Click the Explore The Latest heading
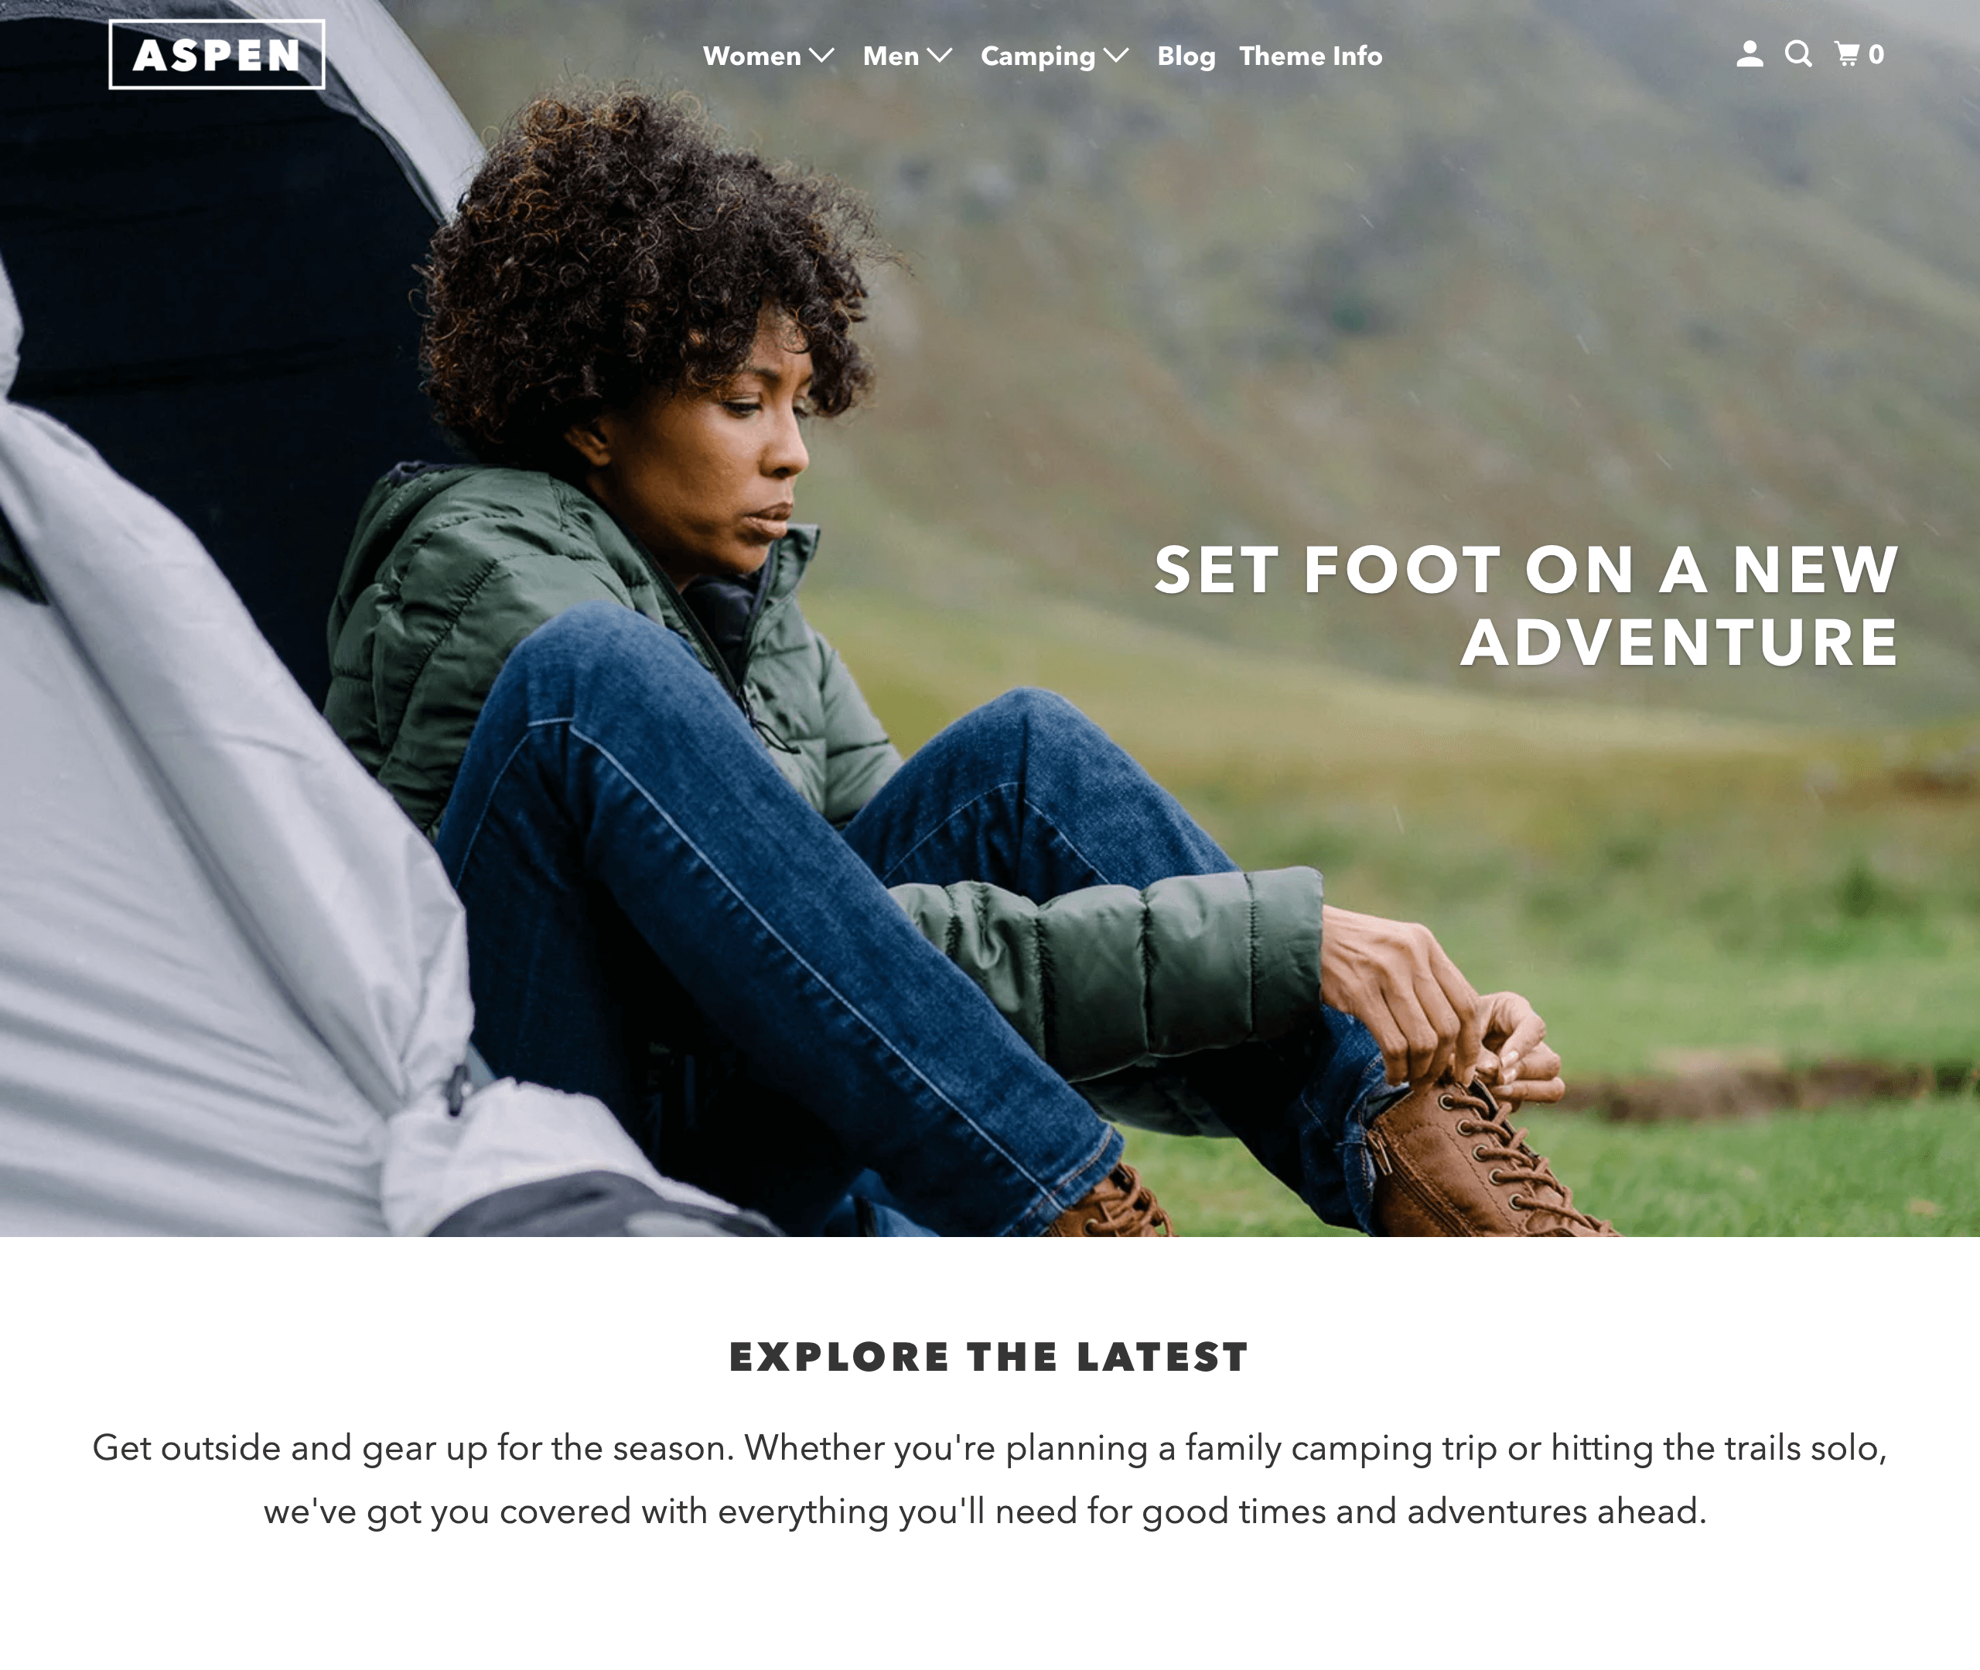This screenshot has height=1670, width=1980. (989, 1357)
